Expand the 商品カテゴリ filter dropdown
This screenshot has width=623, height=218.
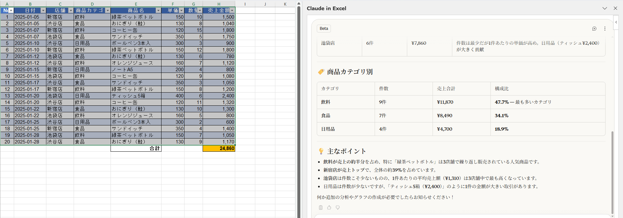[108, 11]
